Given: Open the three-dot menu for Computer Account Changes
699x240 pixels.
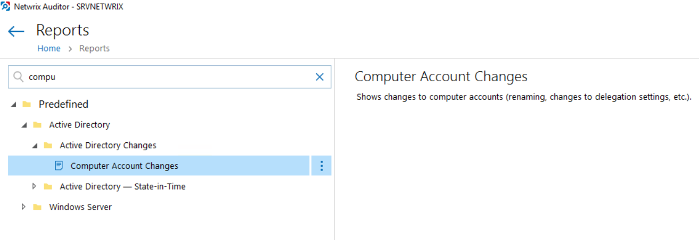Looking at the screenshot, I should click(321, 166).
